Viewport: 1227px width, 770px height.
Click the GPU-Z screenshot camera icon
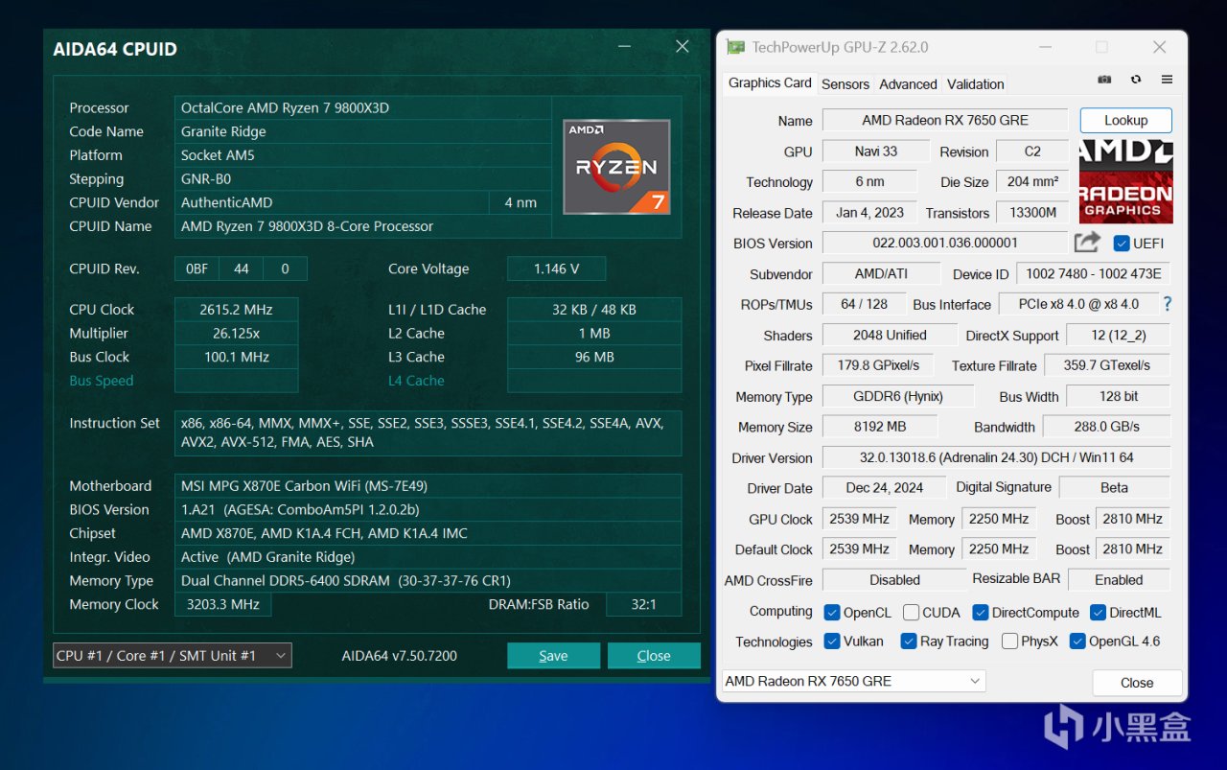click(1104, 80)
